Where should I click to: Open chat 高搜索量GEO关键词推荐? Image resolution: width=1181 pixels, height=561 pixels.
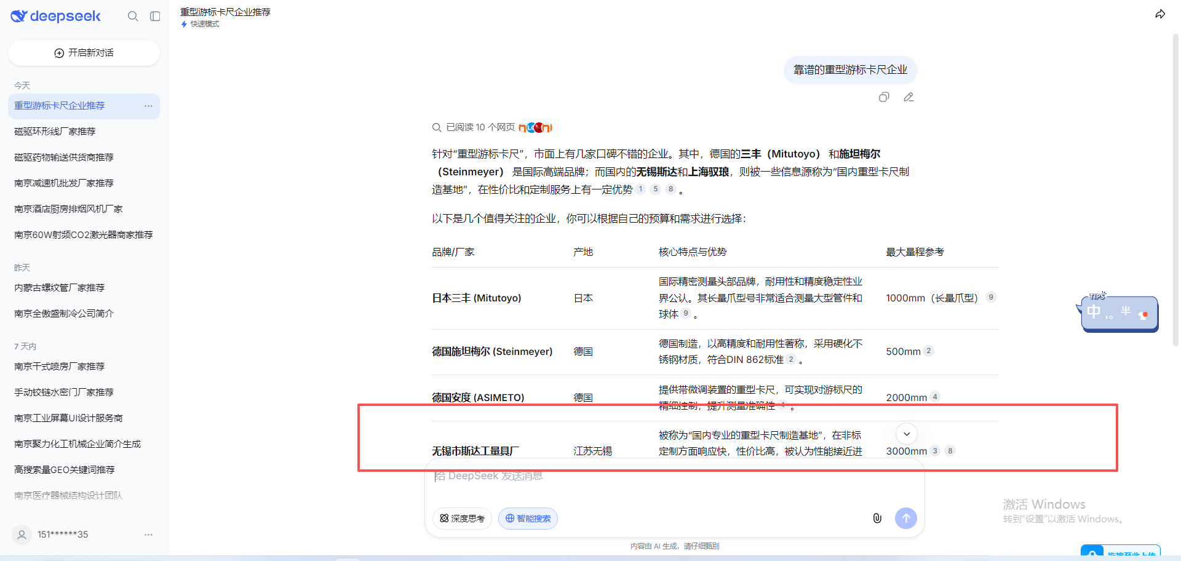click(84, 470)
